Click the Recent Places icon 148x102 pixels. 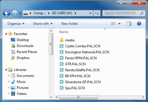pos(13,52)
